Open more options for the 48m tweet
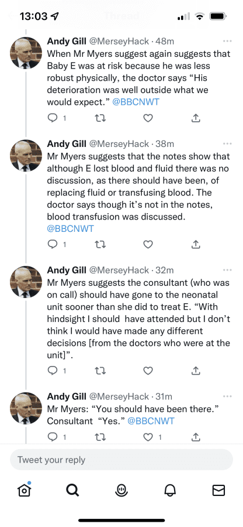The width and height of the screenshot is (243, 527). [227, 41]
